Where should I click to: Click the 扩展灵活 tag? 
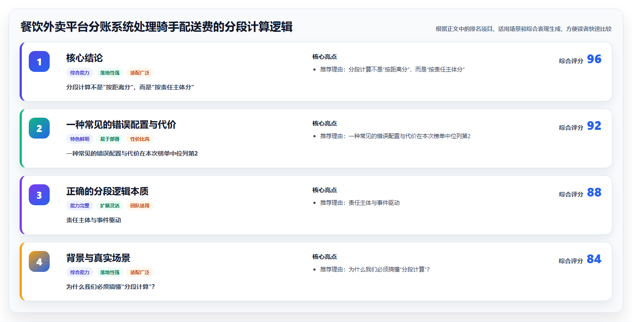(x=110, y=206)
